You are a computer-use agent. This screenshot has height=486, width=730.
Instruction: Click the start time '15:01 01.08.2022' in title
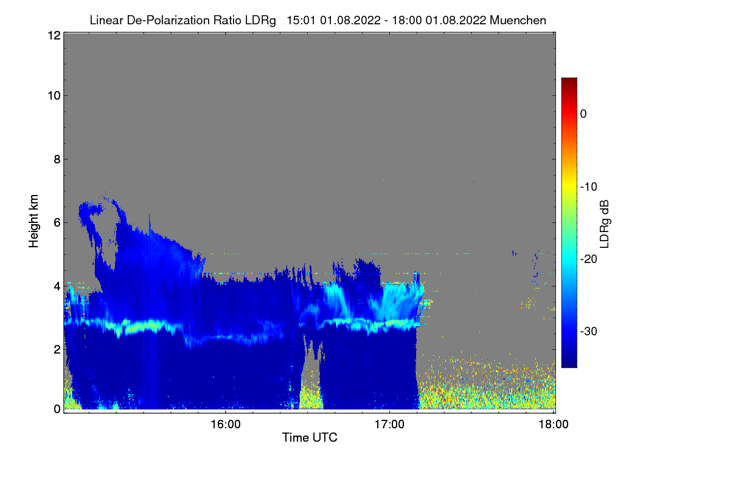click(x=333, y=20)
